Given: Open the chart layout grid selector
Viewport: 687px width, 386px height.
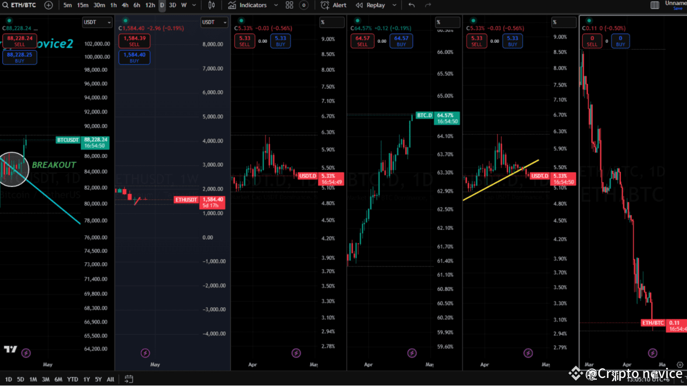Looking at the screenshot, I should tap(289, 5).
